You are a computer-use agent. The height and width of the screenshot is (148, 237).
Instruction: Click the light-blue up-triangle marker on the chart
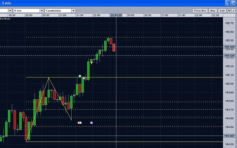(x=84, y=78)
